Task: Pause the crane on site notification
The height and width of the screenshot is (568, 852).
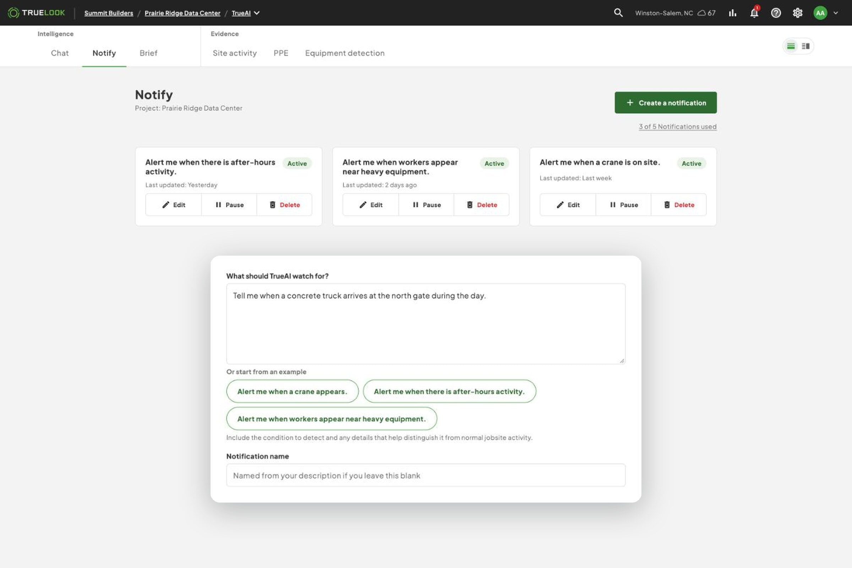Action: [x=623, y=205]
